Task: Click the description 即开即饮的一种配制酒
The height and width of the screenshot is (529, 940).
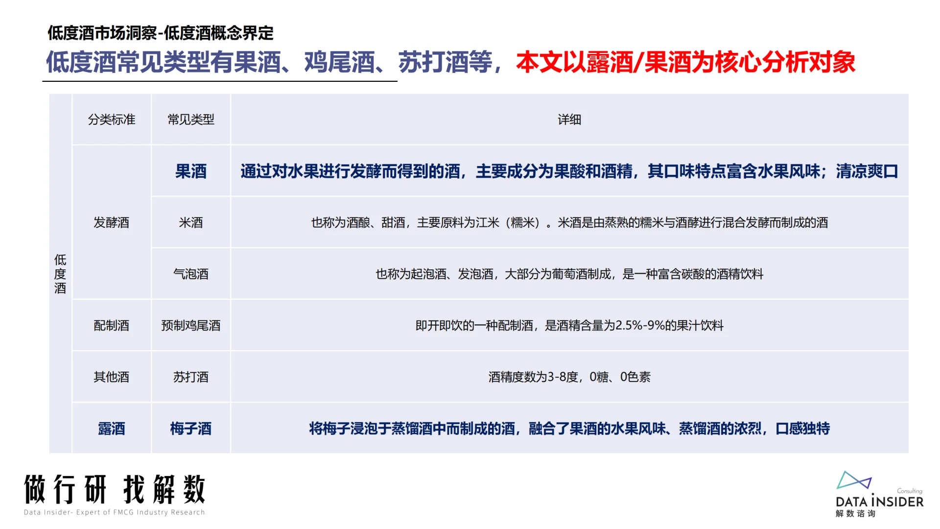Action: pyautogui.click(x=569, y=325)
